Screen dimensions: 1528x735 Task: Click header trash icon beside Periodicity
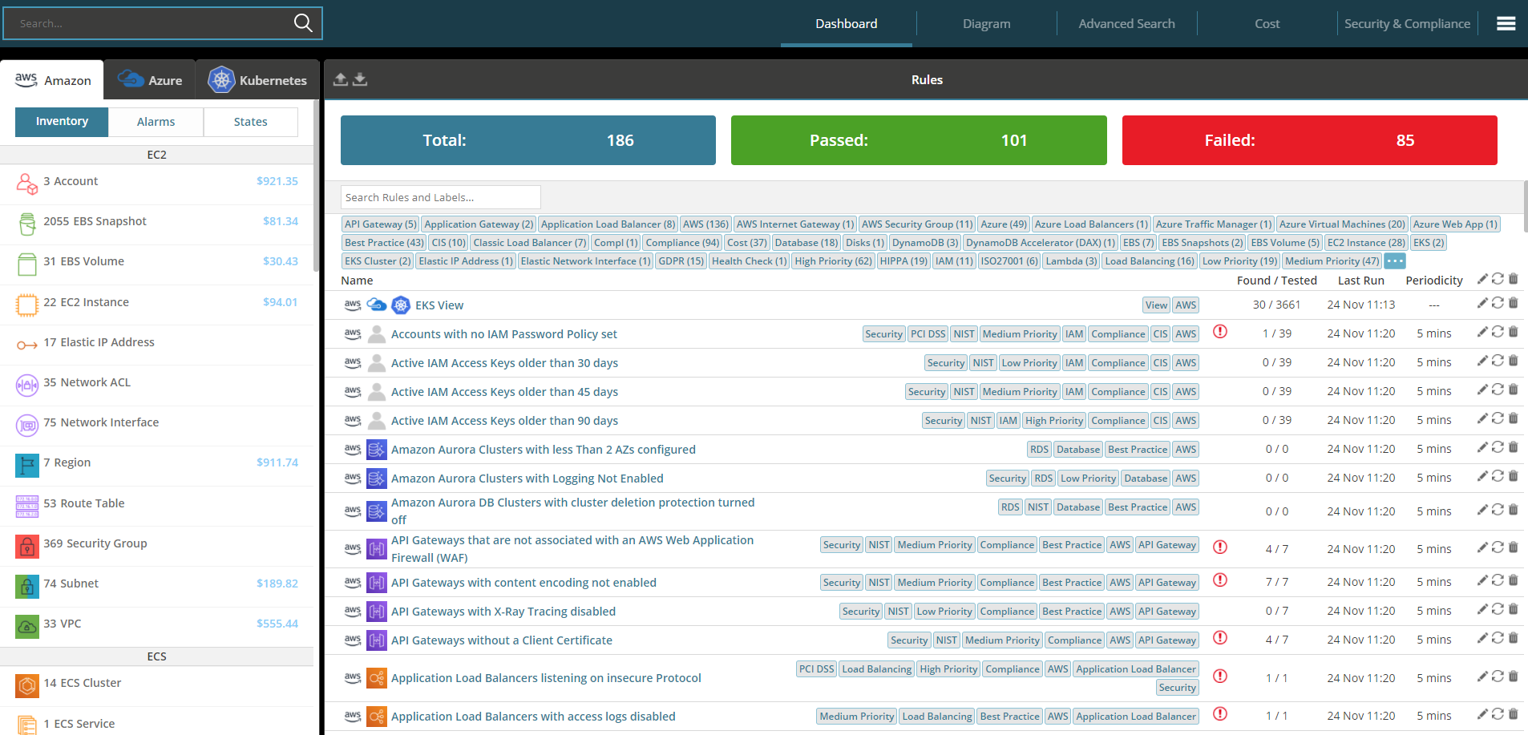(x=1514, y=278)
